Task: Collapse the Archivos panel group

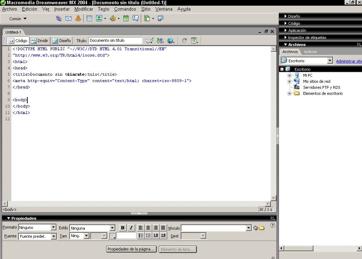Action: (x=286, y=45)
